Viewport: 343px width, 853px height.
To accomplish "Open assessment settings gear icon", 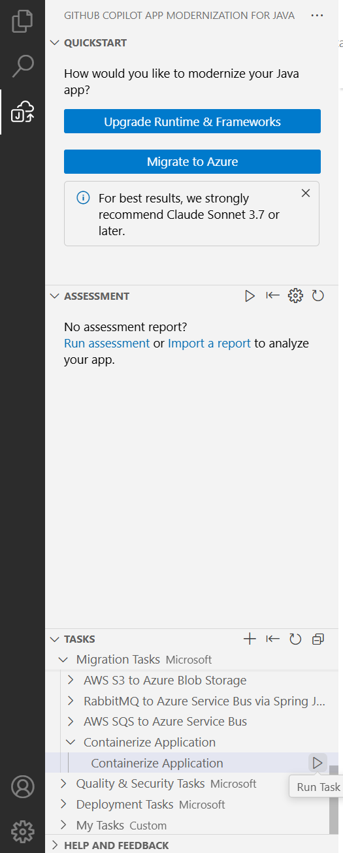I will coord(295,296).
